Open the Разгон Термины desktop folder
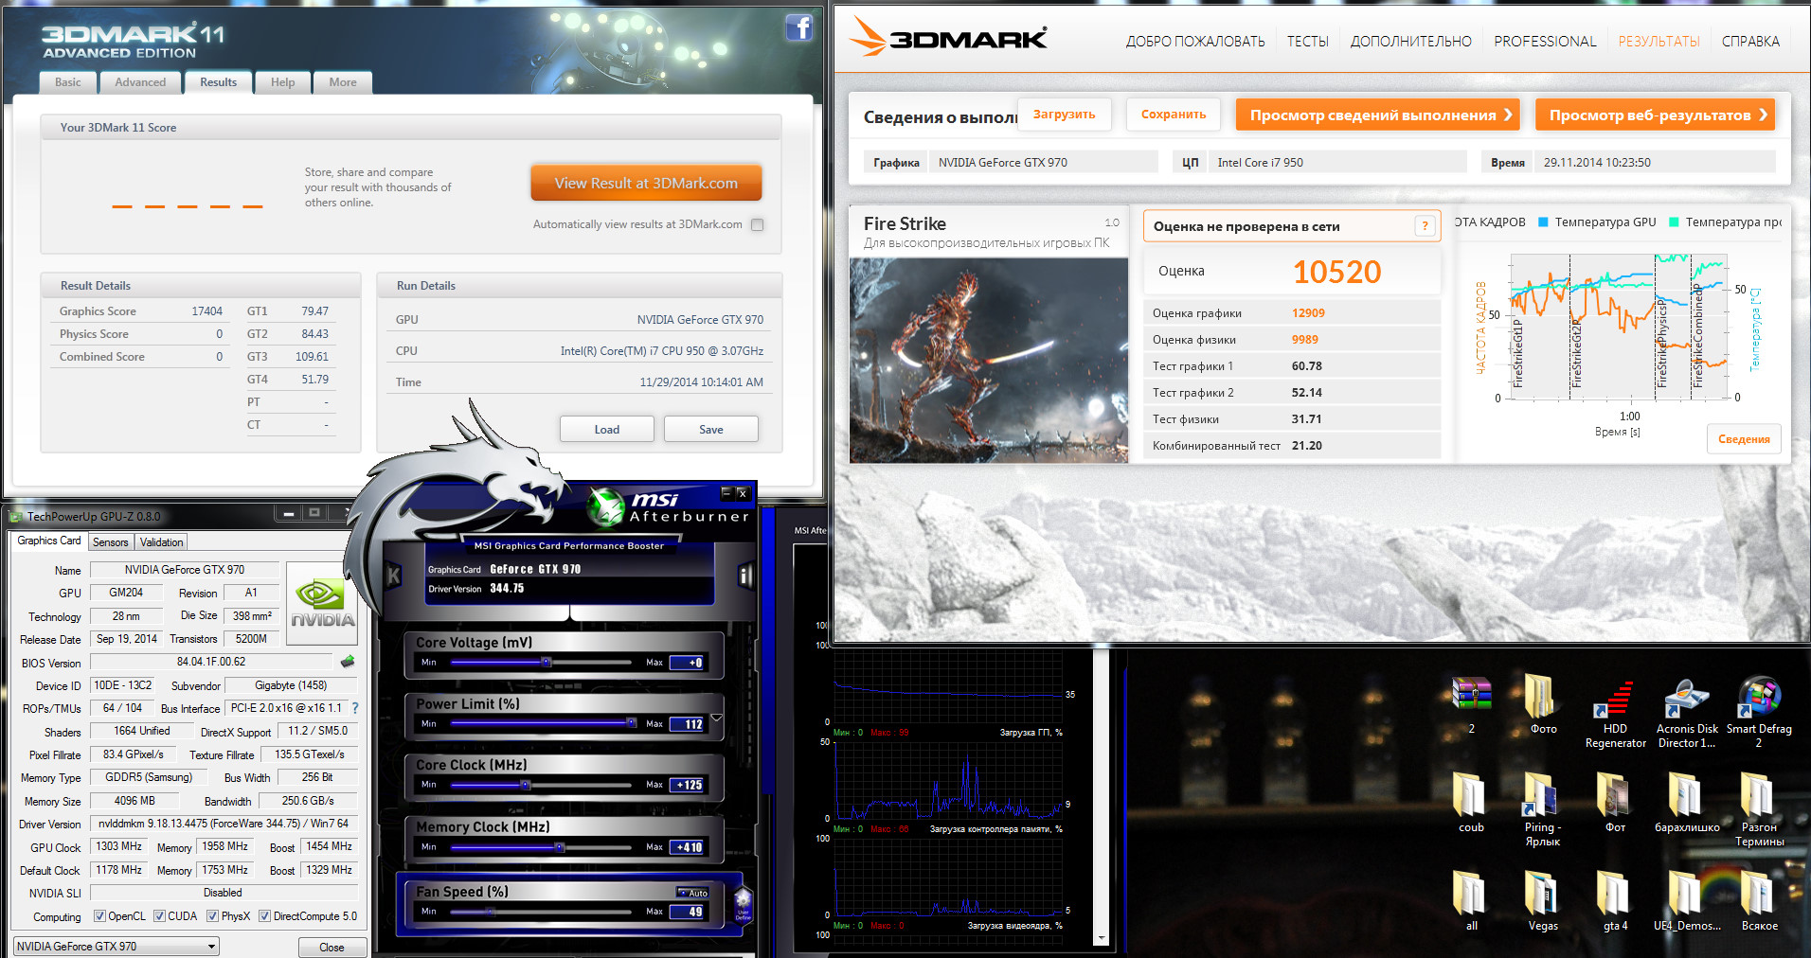 point(1759,810)
